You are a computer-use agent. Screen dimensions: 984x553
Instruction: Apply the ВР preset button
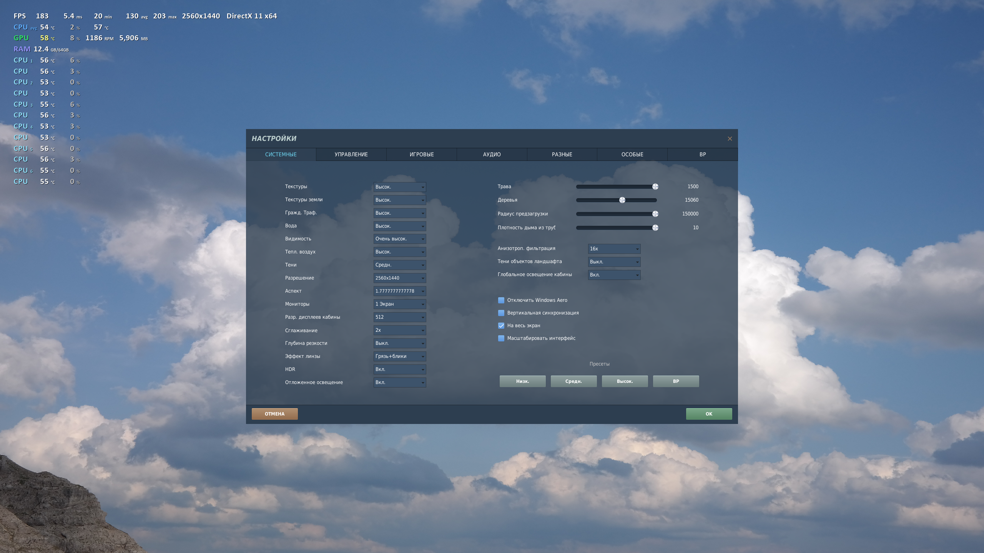click(676, 381)
